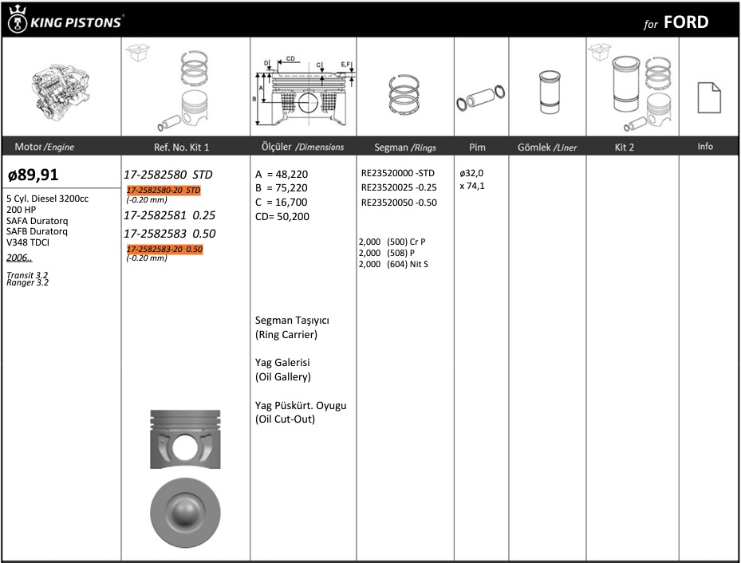This screenshot has width=741, height=563.
Task: Click the piston side view image
Action: pyautogui.click(x=185, y=439)
